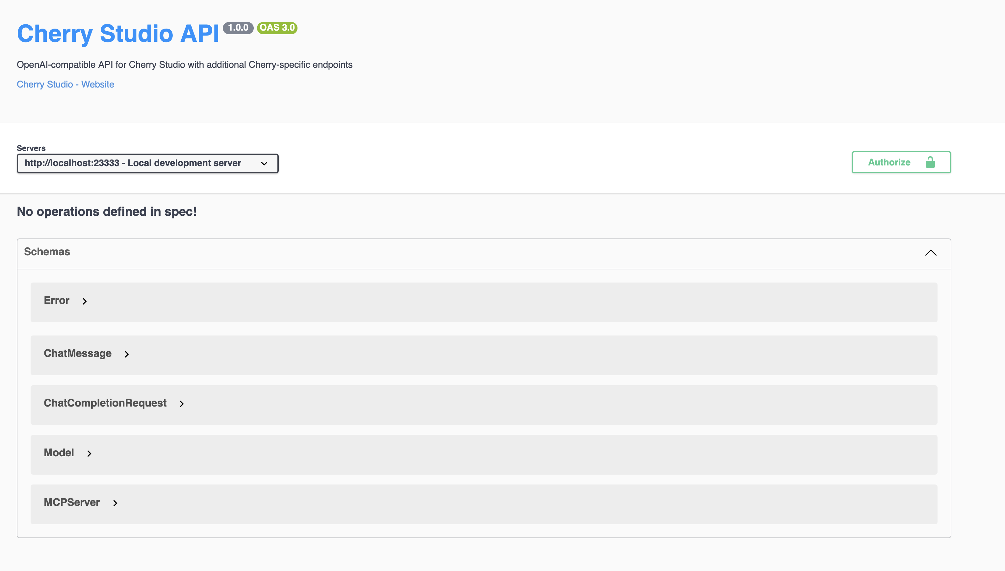1005x571 pixels.
Task: Click the server dropdown chevron arrow
Action: coord(264,163)
